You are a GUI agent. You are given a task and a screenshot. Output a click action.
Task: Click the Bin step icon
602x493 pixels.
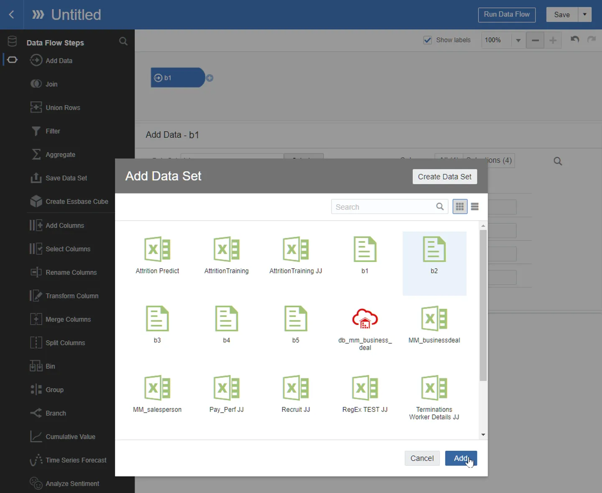click(x=36, y=366)
